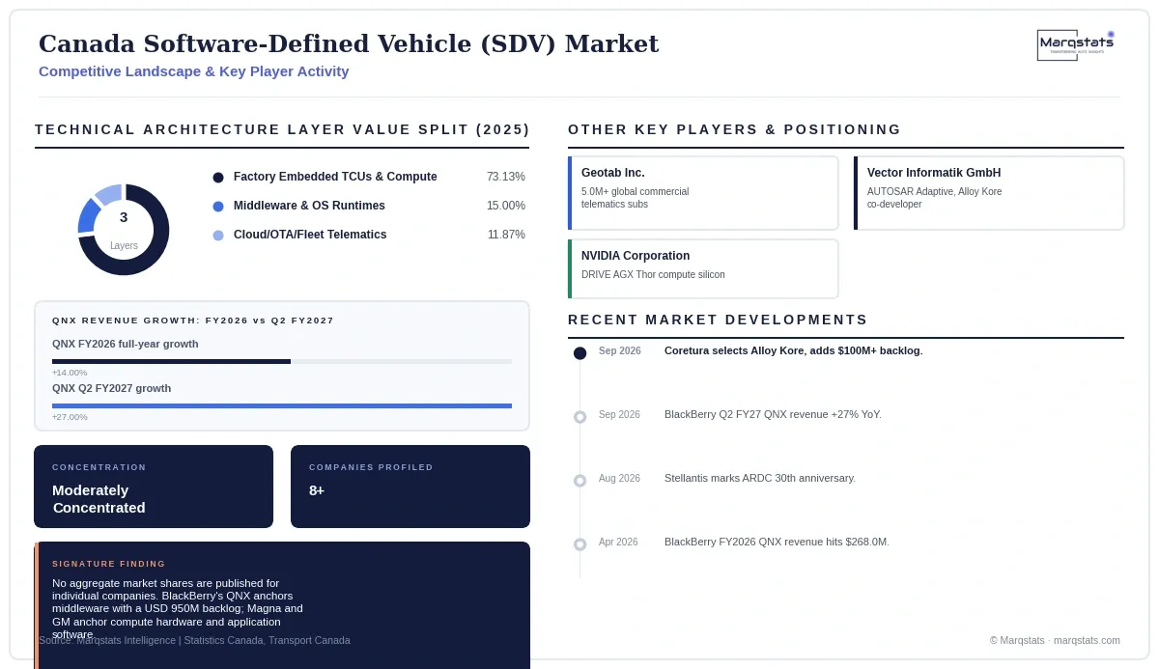Click the Aug 2026 Stellantis timeline marker
Screen dimensions: 1159x669
click(x=579, y=481)
